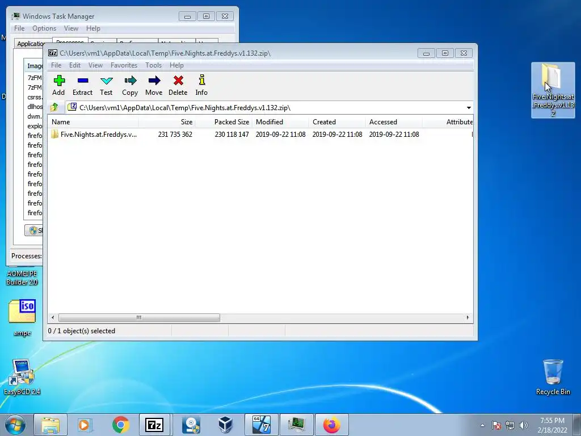Open Google Chrome from taskbar

tap(120, 425)
